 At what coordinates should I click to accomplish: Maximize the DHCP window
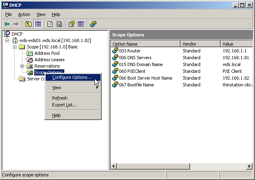click(x=242, y=5)
